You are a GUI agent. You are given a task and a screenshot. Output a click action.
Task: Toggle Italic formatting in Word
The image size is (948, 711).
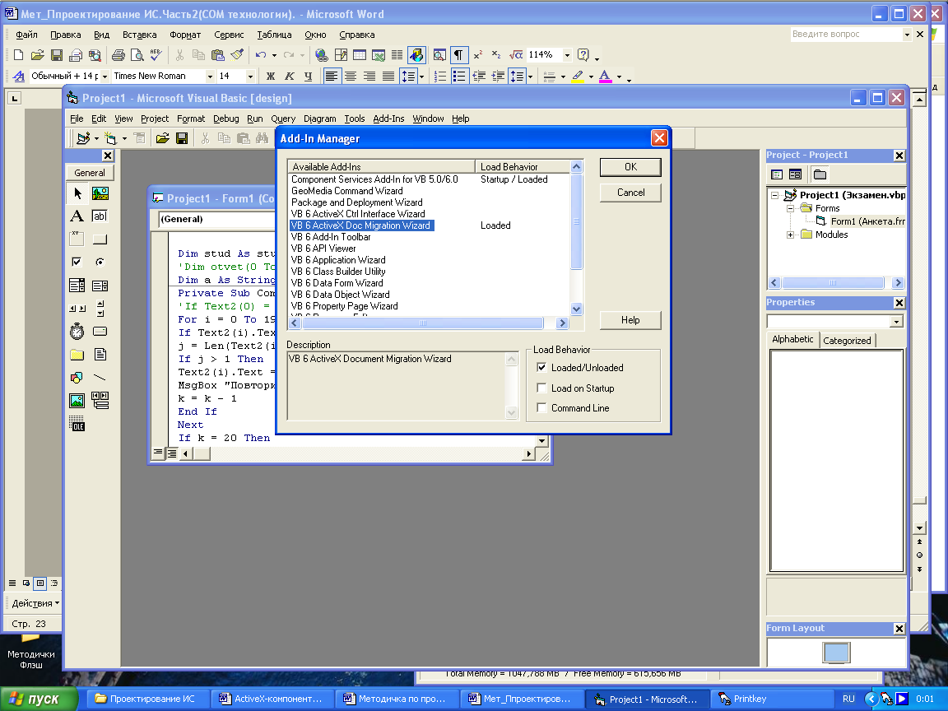click(290, 77)
